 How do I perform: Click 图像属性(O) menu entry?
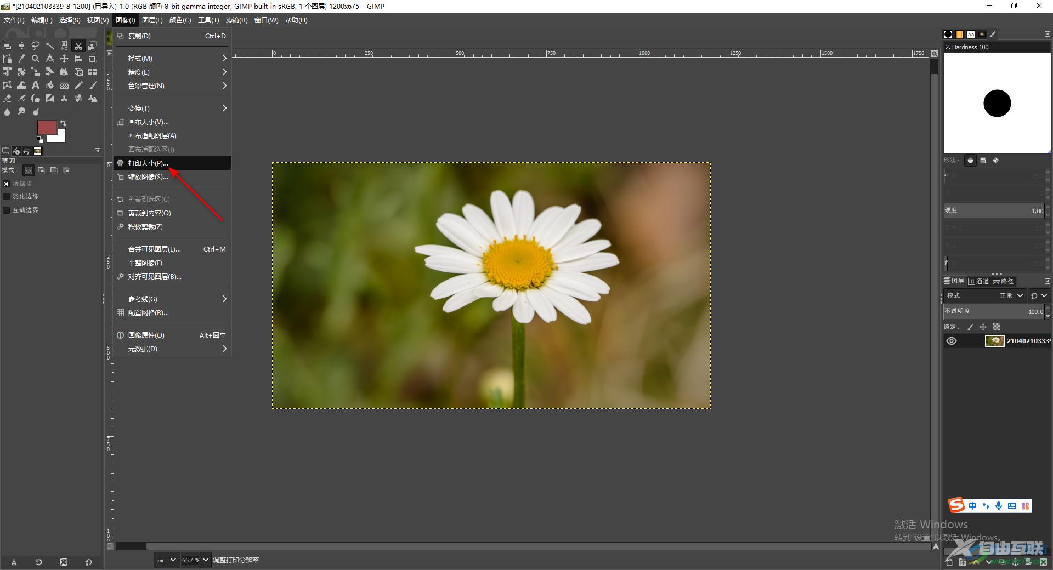click(172, 335)
